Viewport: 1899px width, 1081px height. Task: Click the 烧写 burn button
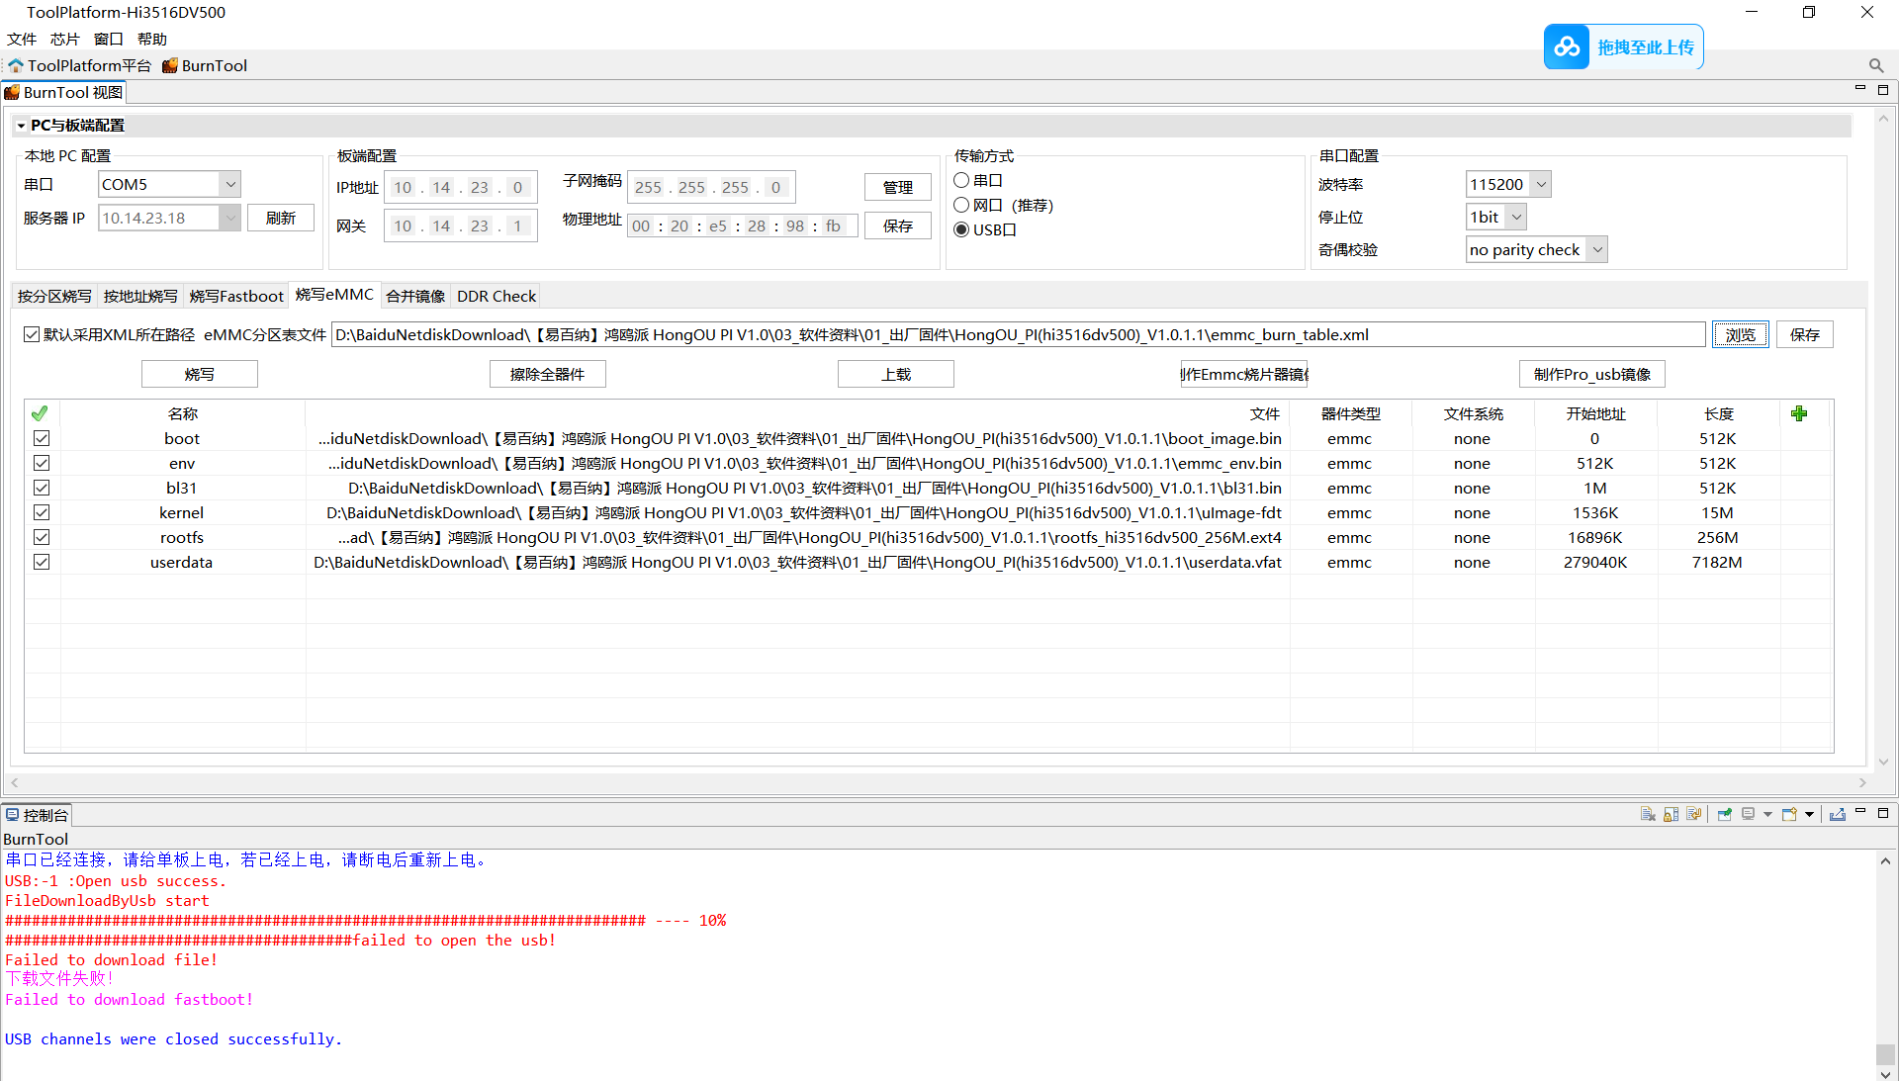point(199,374)
